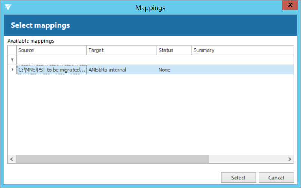Click the filter field under Target
The image size is (301, 188).
pos(122,60)
